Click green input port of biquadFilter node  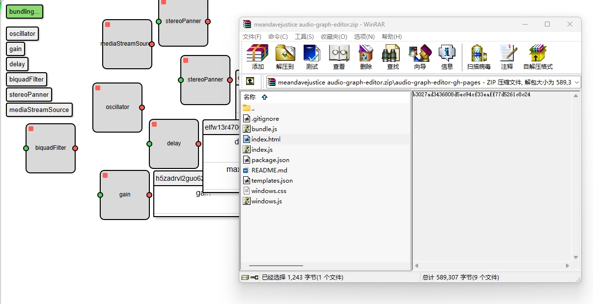pyautogui.click(x=26, y=148)
